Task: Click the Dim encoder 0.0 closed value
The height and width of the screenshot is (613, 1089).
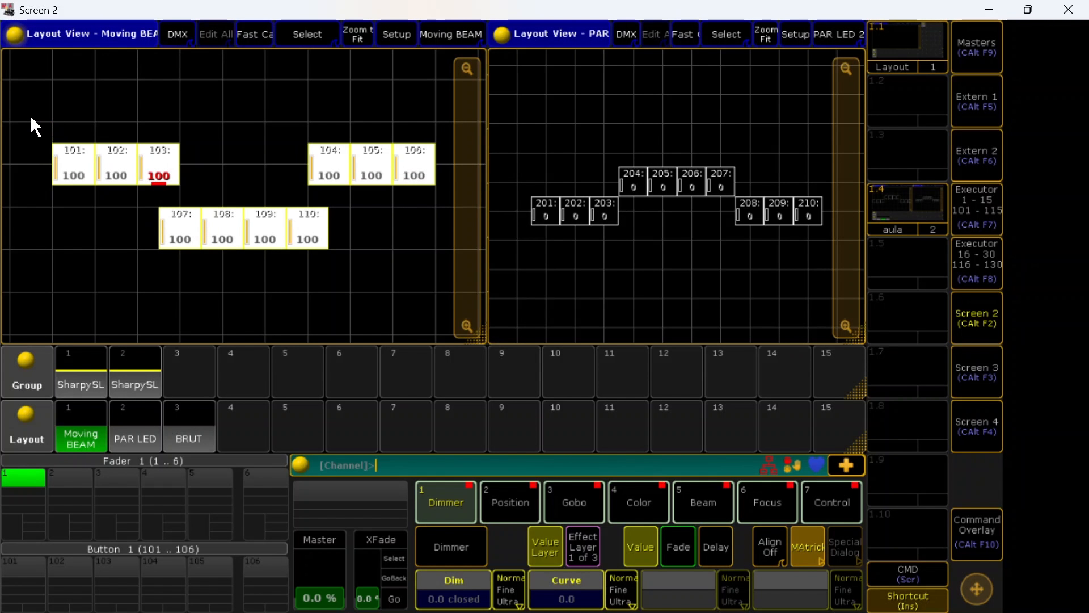Action: (x=453, y=599)
